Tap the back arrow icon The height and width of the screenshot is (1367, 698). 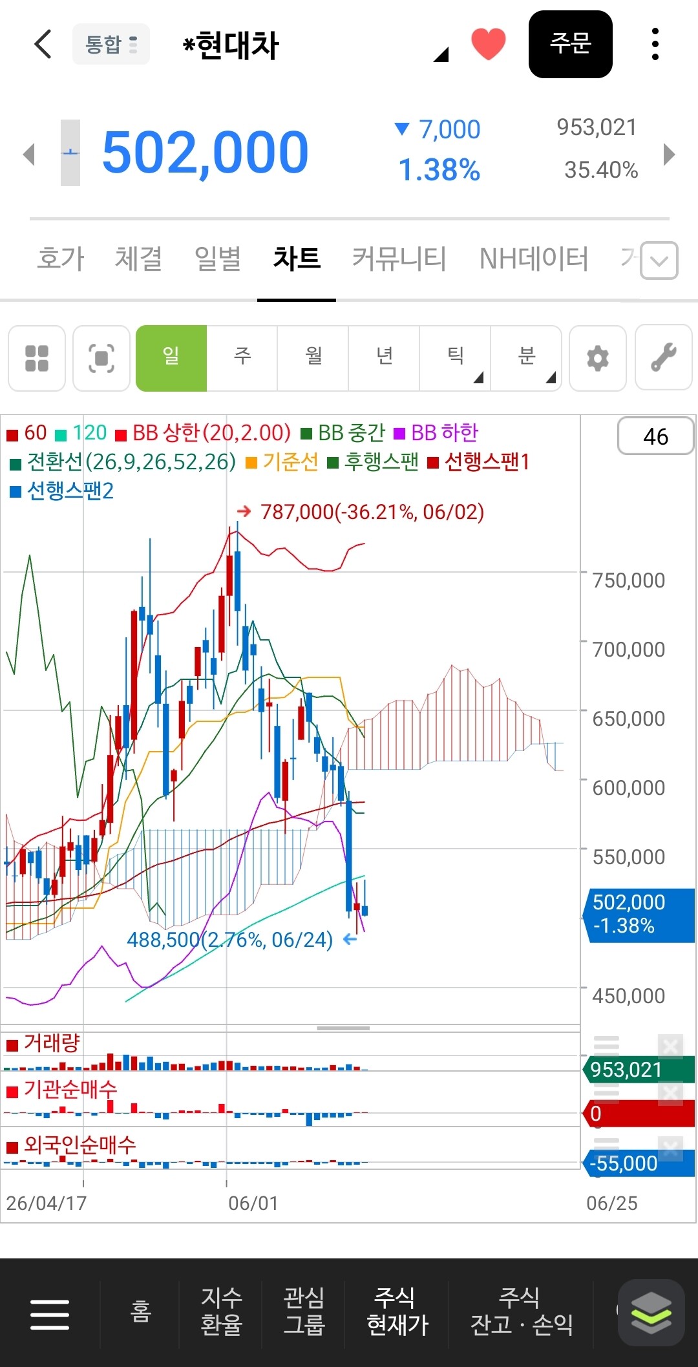point(43,44)
